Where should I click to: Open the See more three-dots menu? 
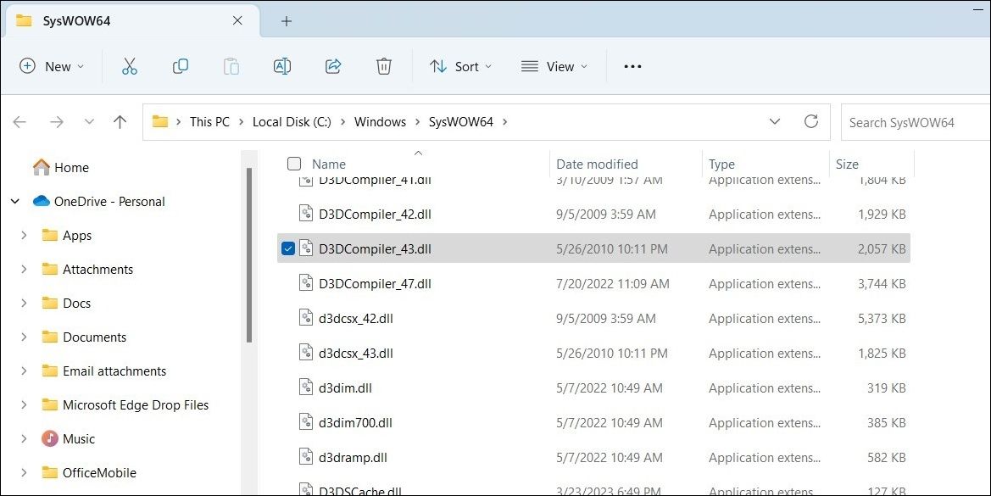point(632,66)
